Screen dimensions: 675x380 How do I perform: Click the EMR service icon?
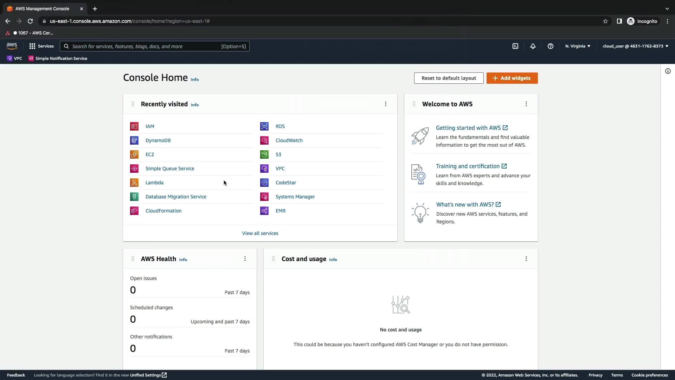(x=264, y=211)
